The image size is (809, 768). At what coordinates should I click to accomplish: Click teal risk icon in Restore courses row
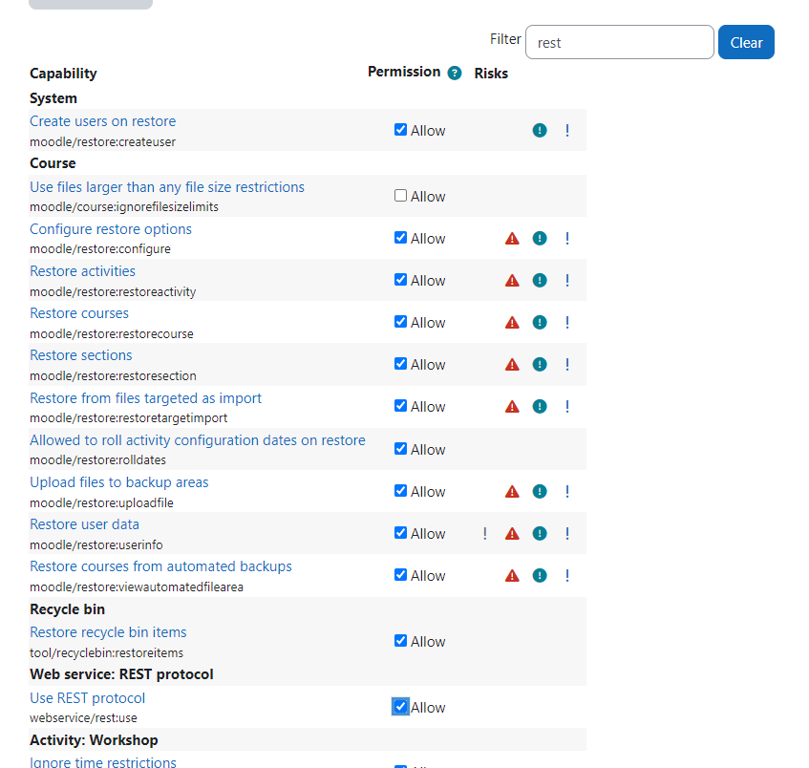coord(540,323)
